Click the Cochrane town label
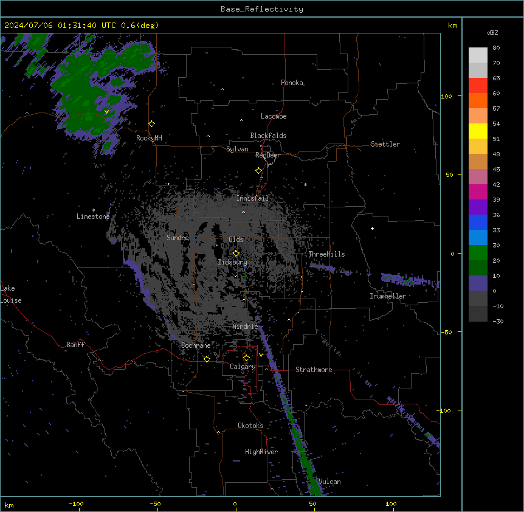524x512 pixels. 196,345
